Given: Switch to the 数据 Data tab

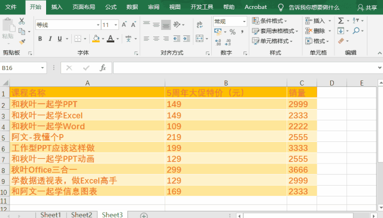Looking at the screenshot, I should (132, 7).
